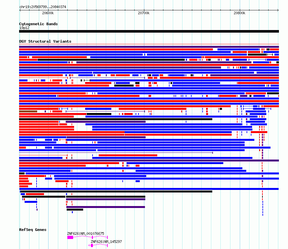Image resolution: width=288 pixels, height=249 pixels.
Task: Click the chr19:20569799..20840374 region label
Action: point(43,7)
